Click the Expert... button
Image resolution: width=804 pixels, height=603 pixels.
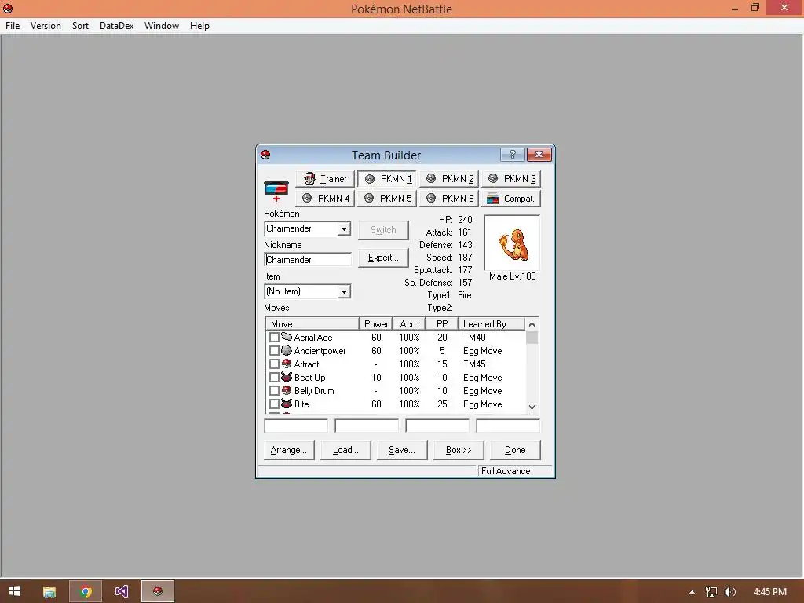383,258
